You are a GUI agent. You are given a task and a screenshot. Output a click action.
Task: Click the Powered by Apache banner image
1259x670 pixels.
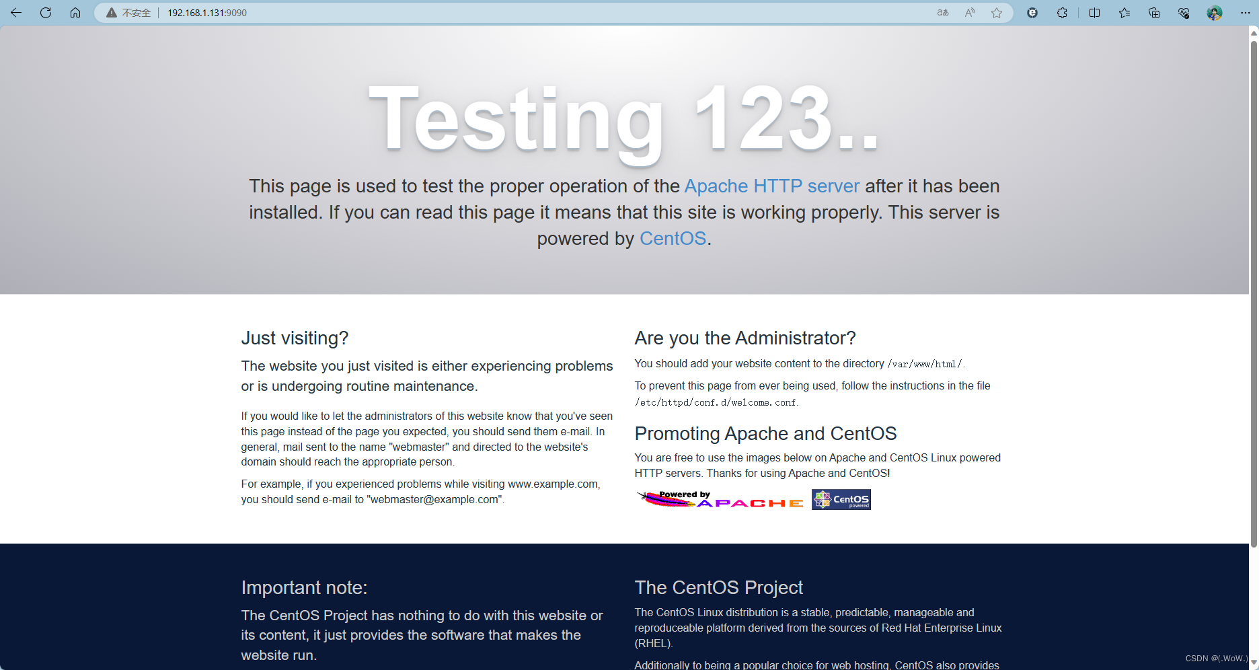pos(720,499)
